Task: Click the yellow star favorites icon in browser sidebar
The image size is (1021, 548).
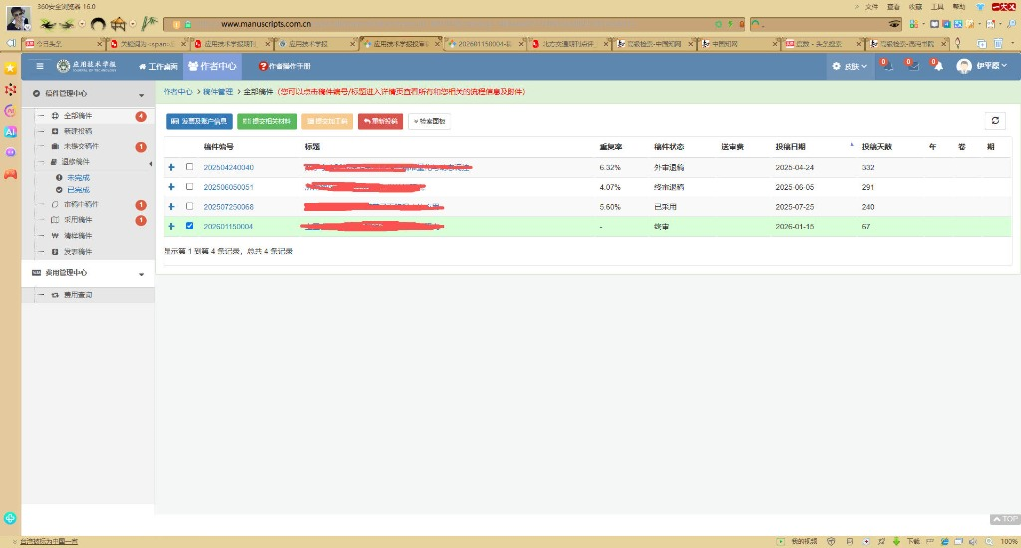Action: [10, 68]
